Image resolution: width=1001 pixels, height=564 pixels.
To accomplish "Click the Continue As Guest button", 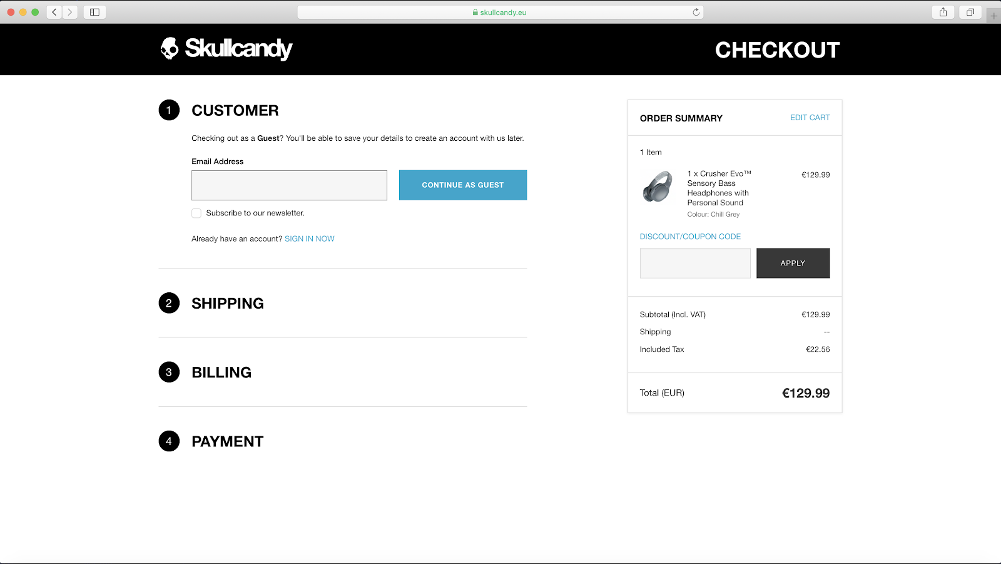I will point(463,185).
